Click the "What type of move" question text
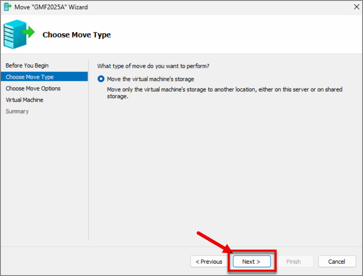The height and width of the screenshot is (276, 363). pos(153,66)
